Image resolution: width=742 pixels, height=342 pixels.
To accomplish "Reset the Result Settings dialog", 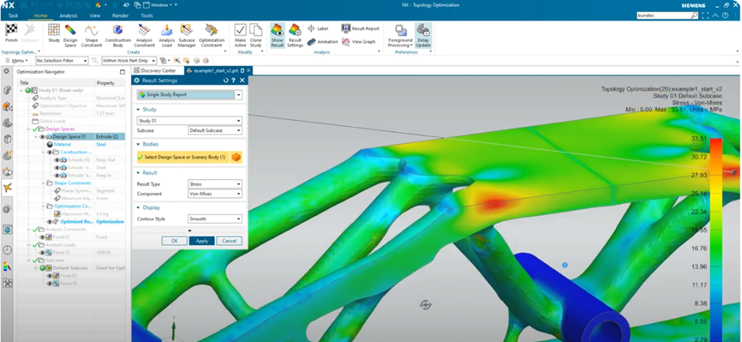I will pos(226,81).
